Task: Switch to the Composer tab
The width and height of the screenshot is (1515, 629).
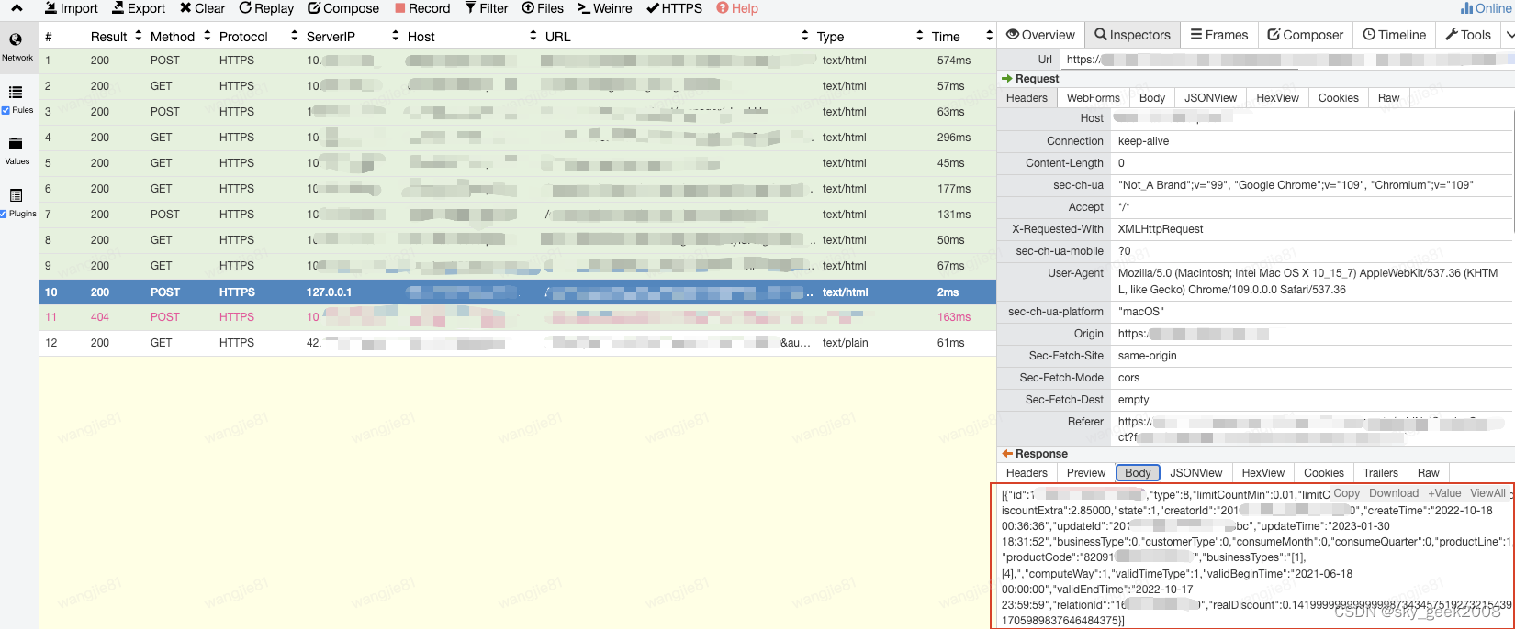Action: pyautogui.click(x=1305, y=35)
